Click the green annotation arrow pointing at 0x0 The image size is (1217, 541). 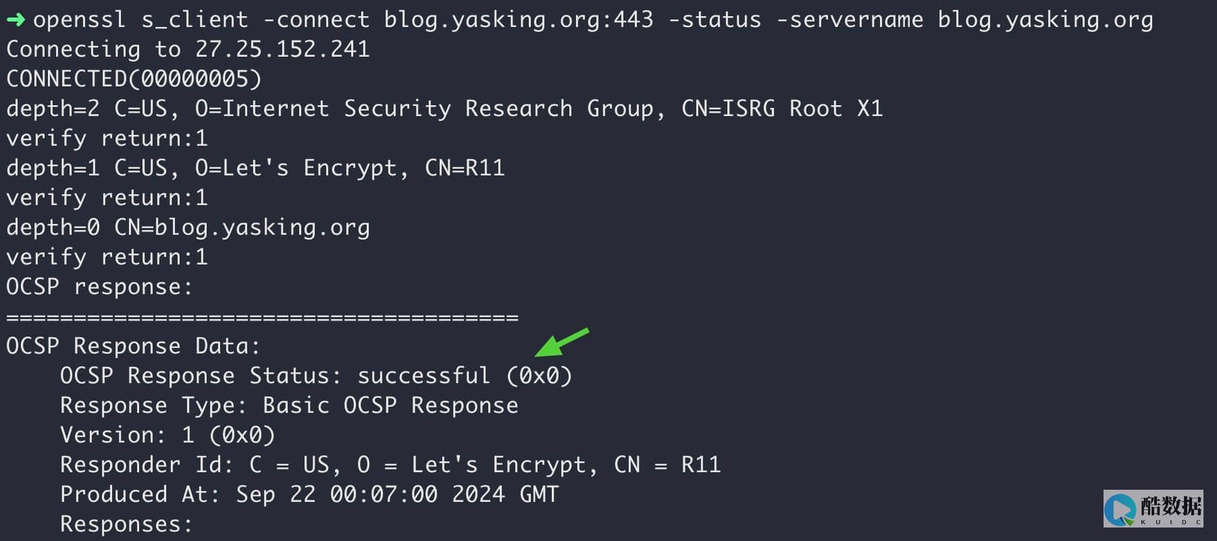click(x=561, y=342)
